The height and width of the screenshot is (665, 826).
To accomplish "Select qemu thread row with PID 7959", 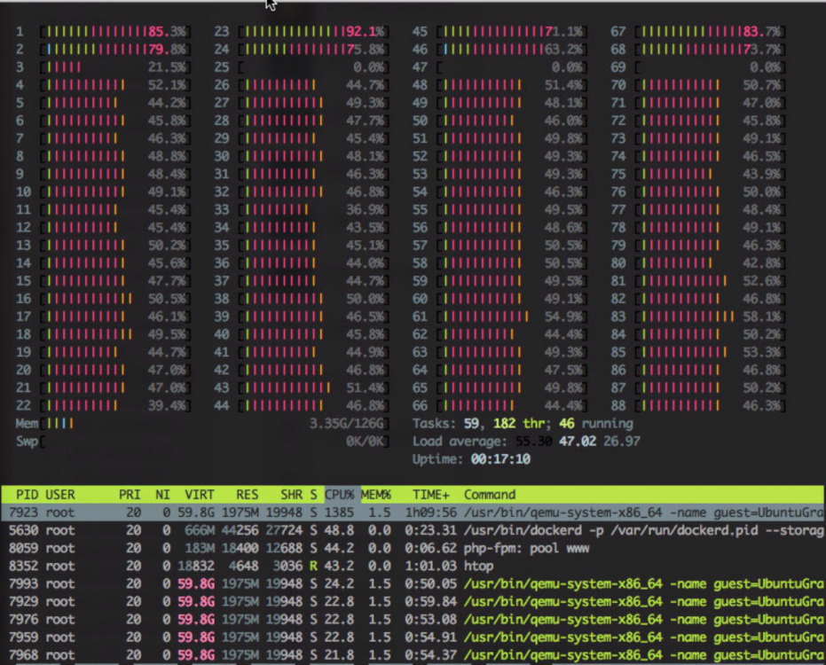I will click(413, 638).
